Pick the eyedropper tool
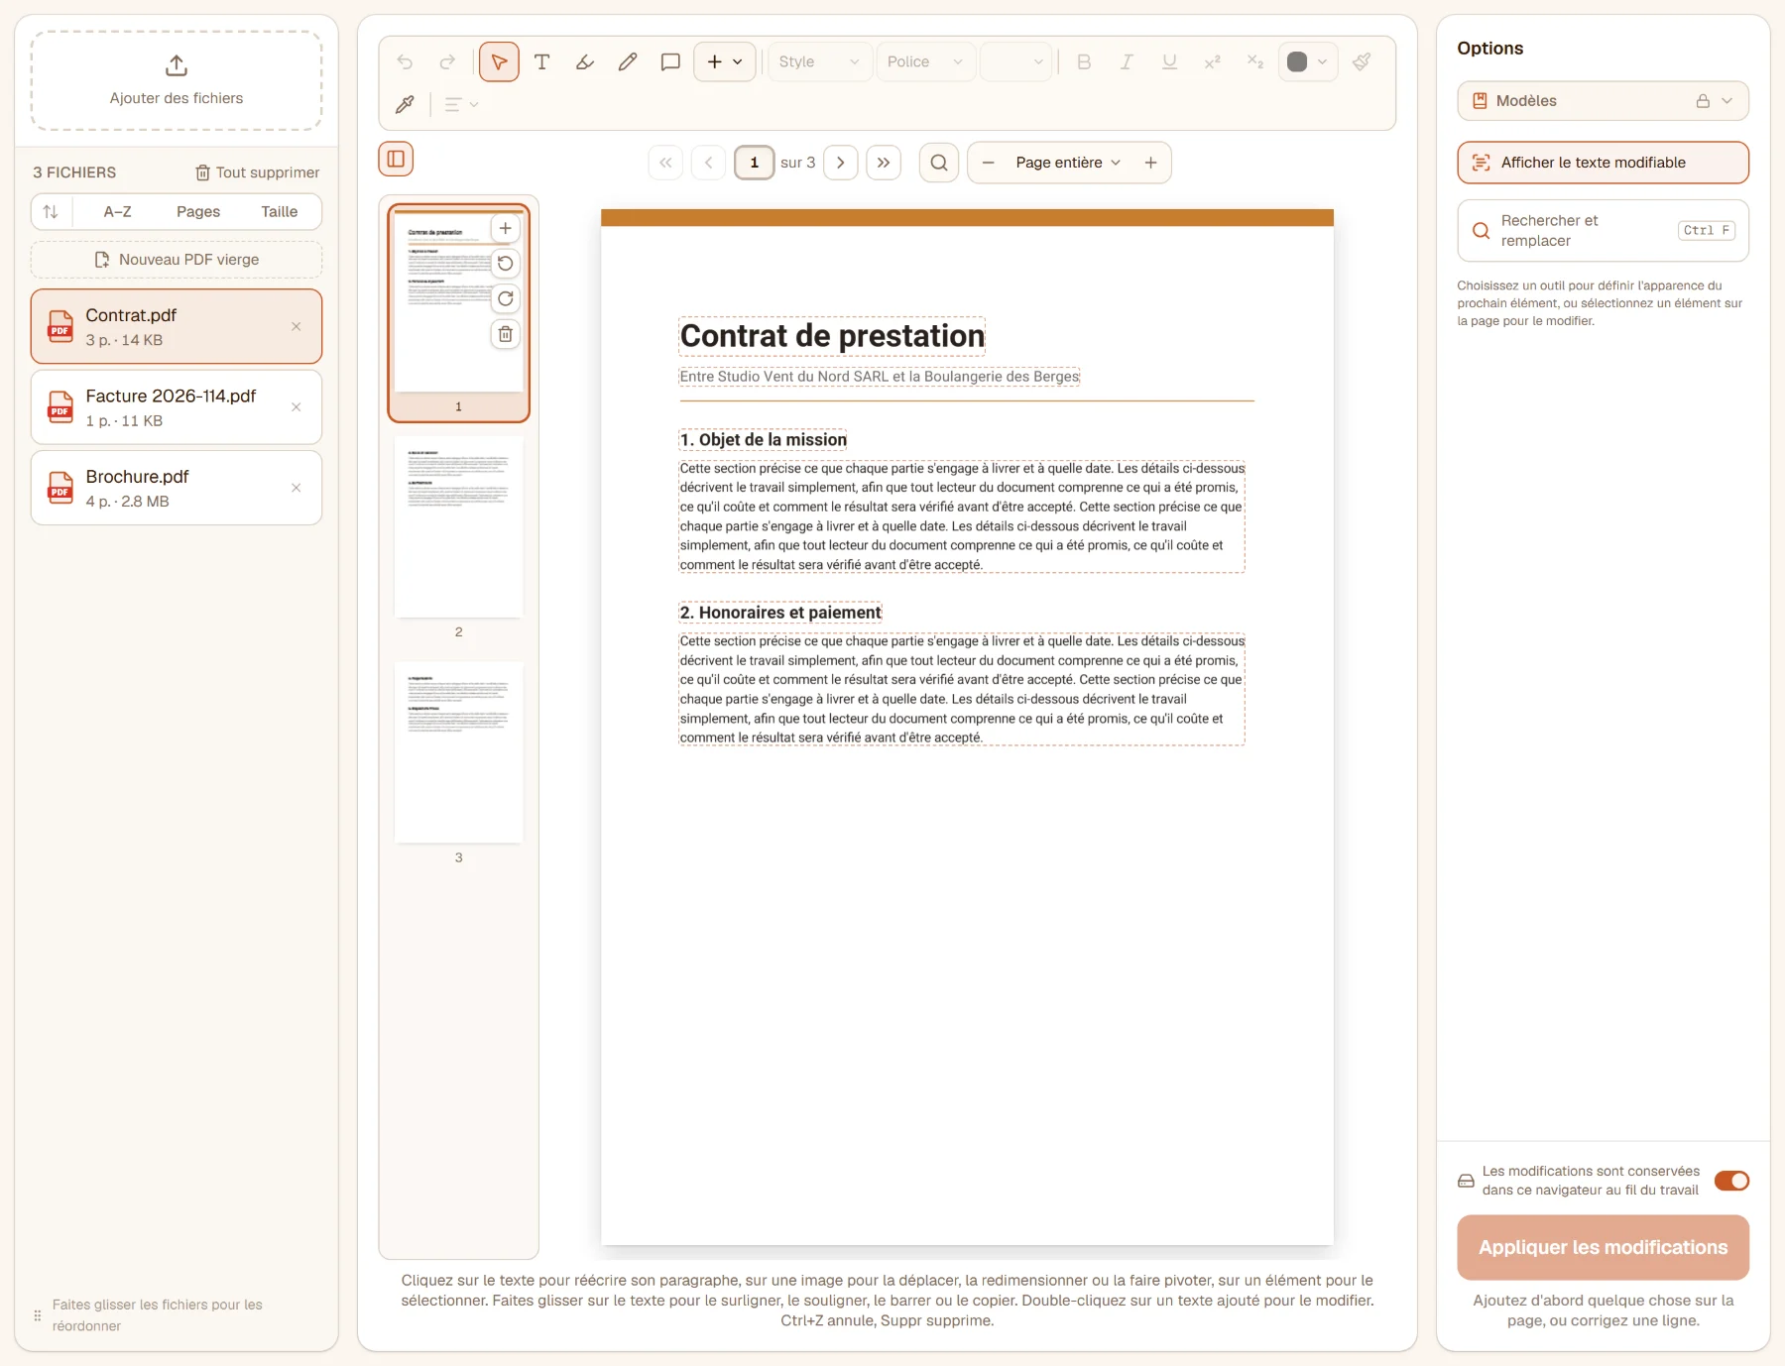The image size is (1785, 1366). pyautogui.click(x=405, y=104)
